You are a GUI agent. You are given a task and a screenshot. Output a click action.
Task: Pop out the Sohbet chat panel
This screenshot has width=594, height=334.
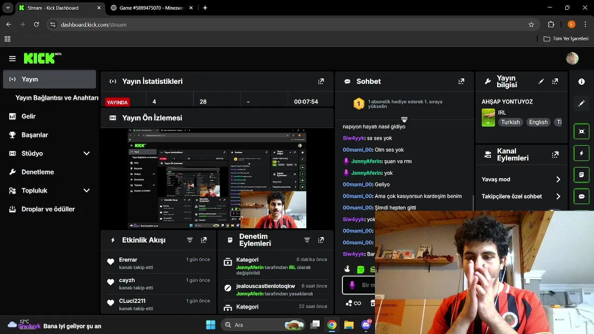461,81
